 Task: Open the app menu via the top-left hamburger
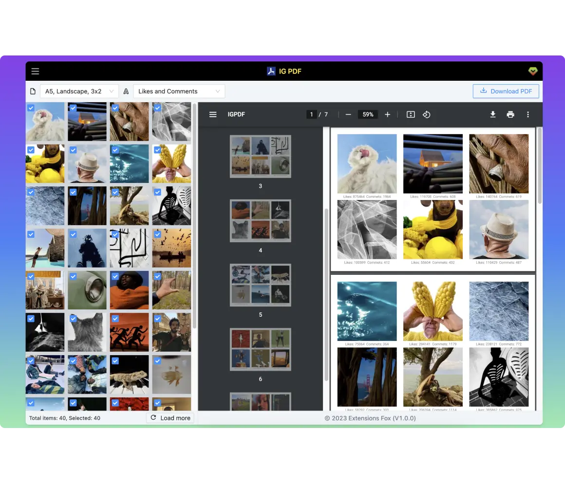[35, 71]
